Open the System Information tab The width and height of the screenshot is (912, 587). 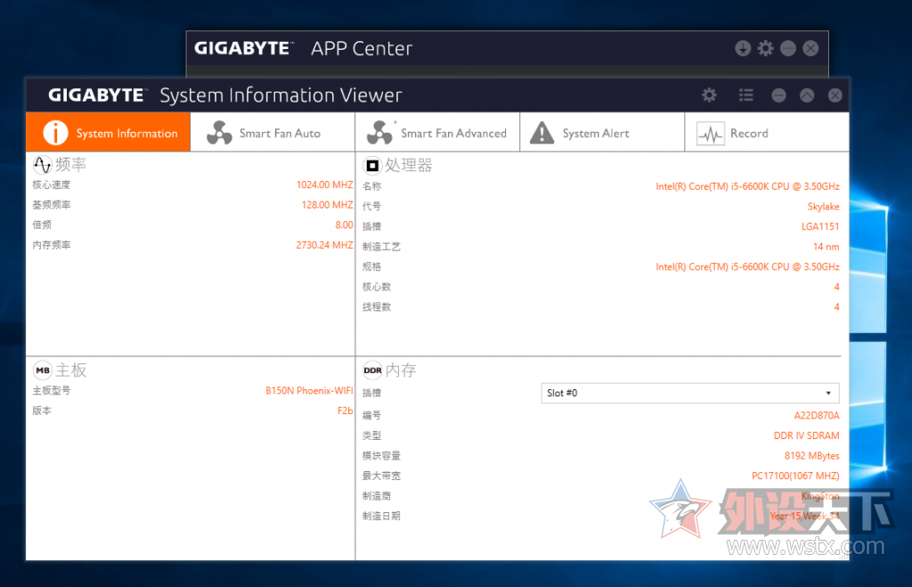108,133
